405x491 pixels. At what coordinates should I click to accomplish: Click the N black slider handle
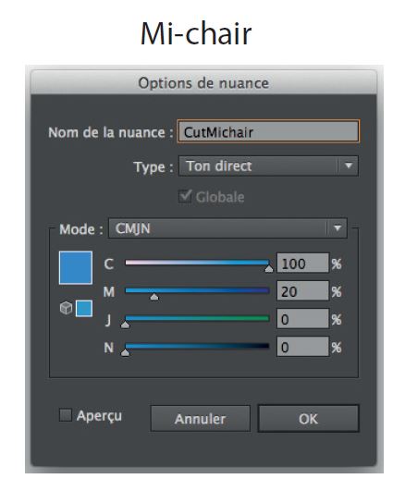(125, 352)
